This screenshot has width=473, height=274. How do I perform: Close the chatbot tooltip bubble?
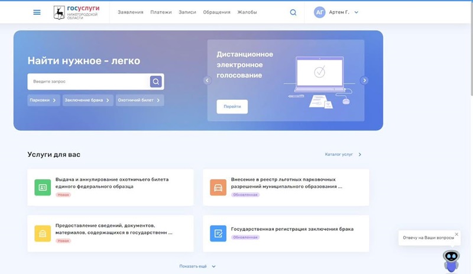456,234
